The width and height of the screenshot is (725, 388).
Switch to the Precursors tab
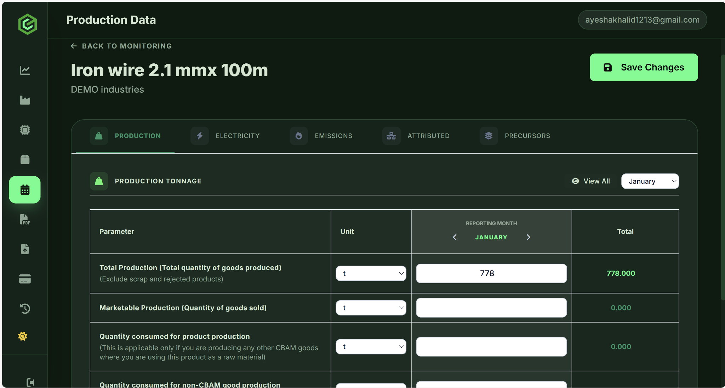[x=515, y=136]
